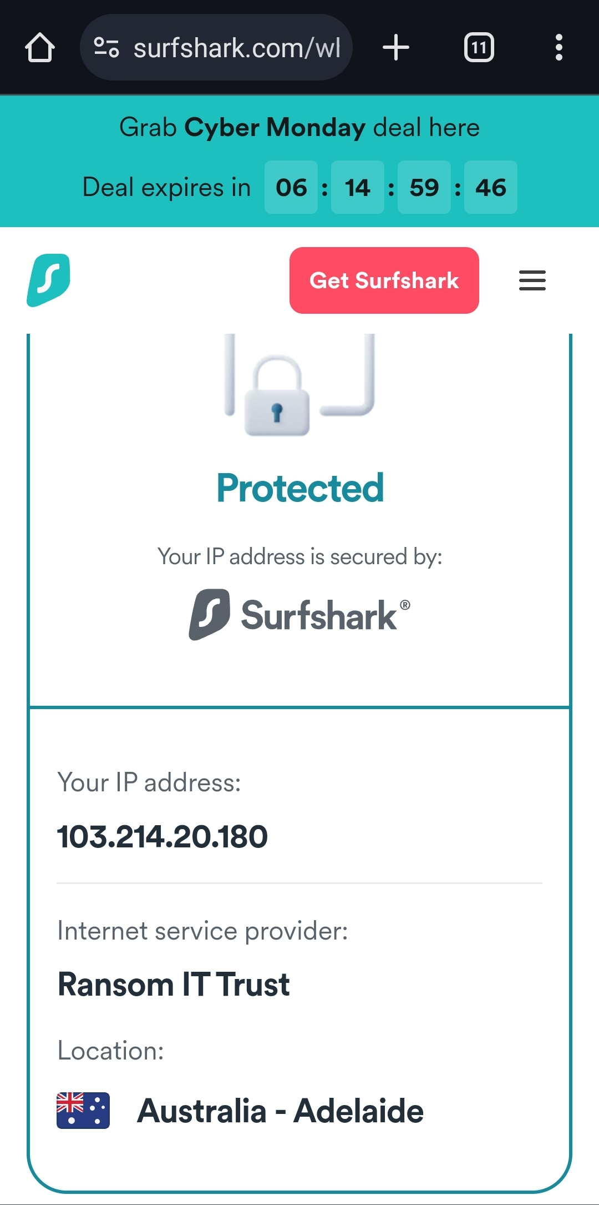
Task: Click the Get Surfshark button
Action: [x=384, y=280]
